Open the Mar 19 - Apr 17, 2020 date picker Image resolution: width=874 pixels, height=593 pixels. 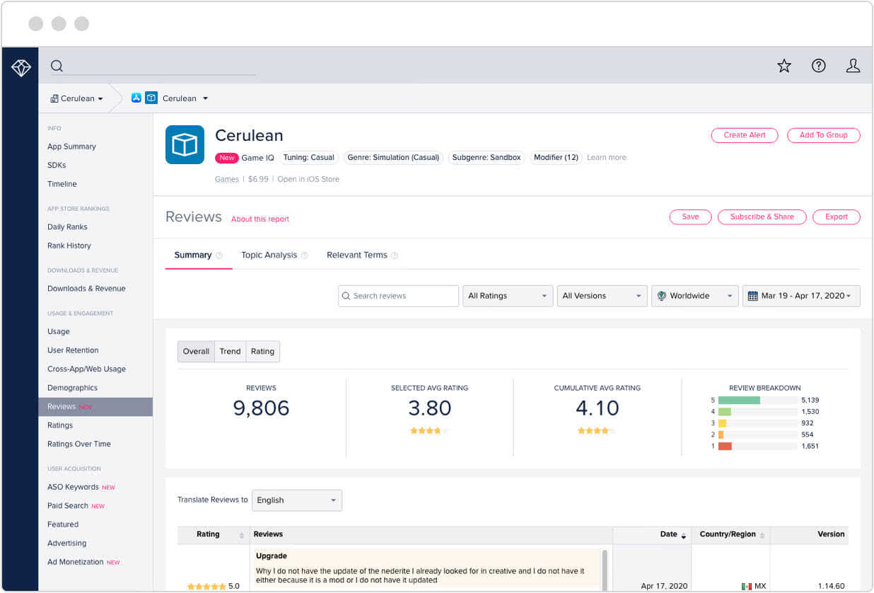pos(801,296)
